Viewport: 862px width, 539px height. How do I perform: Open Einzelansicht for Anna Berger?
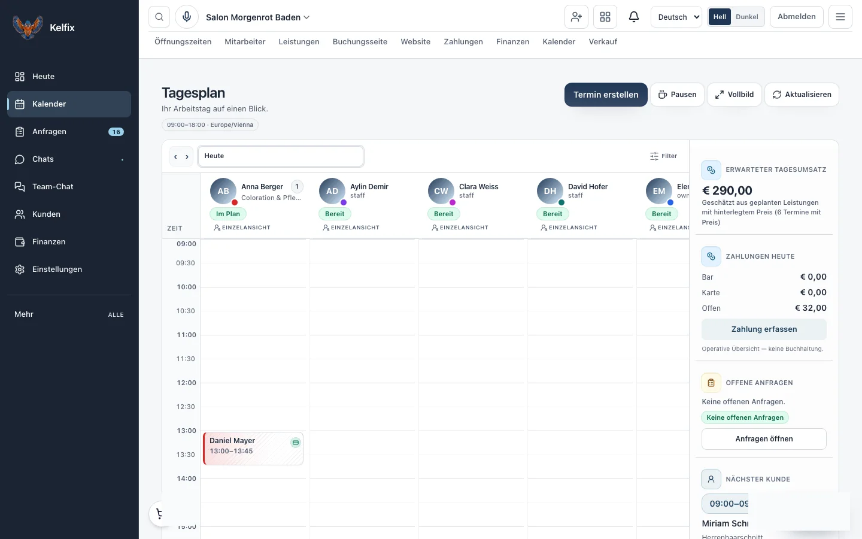[x=242, y=228]
